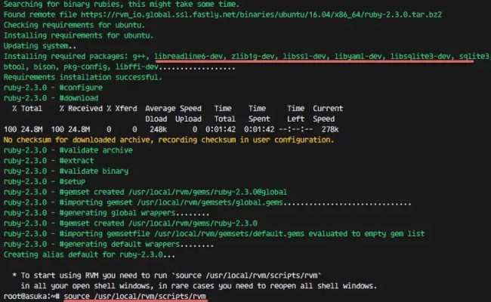Click 'libffi-dev' package name
Image resolution: width=491 pixels, height=302 pixels.
(137, 66)
